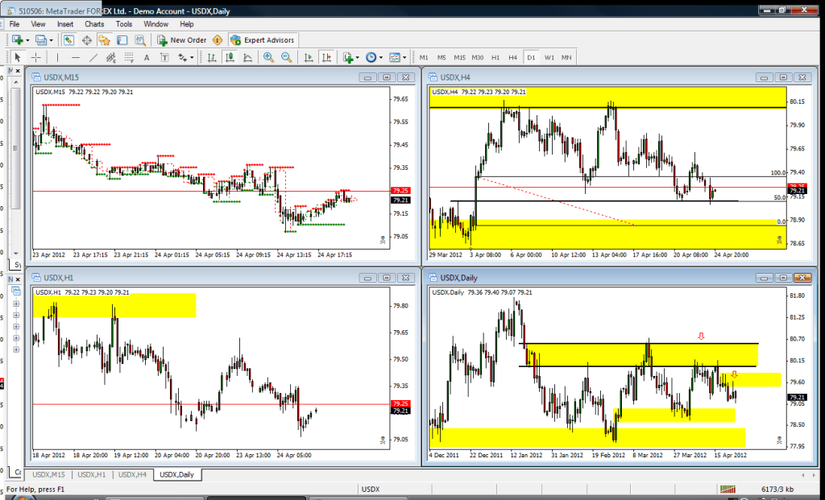Toggle the Navigator panel star-folder icon
825x500 pixels.
104,40
